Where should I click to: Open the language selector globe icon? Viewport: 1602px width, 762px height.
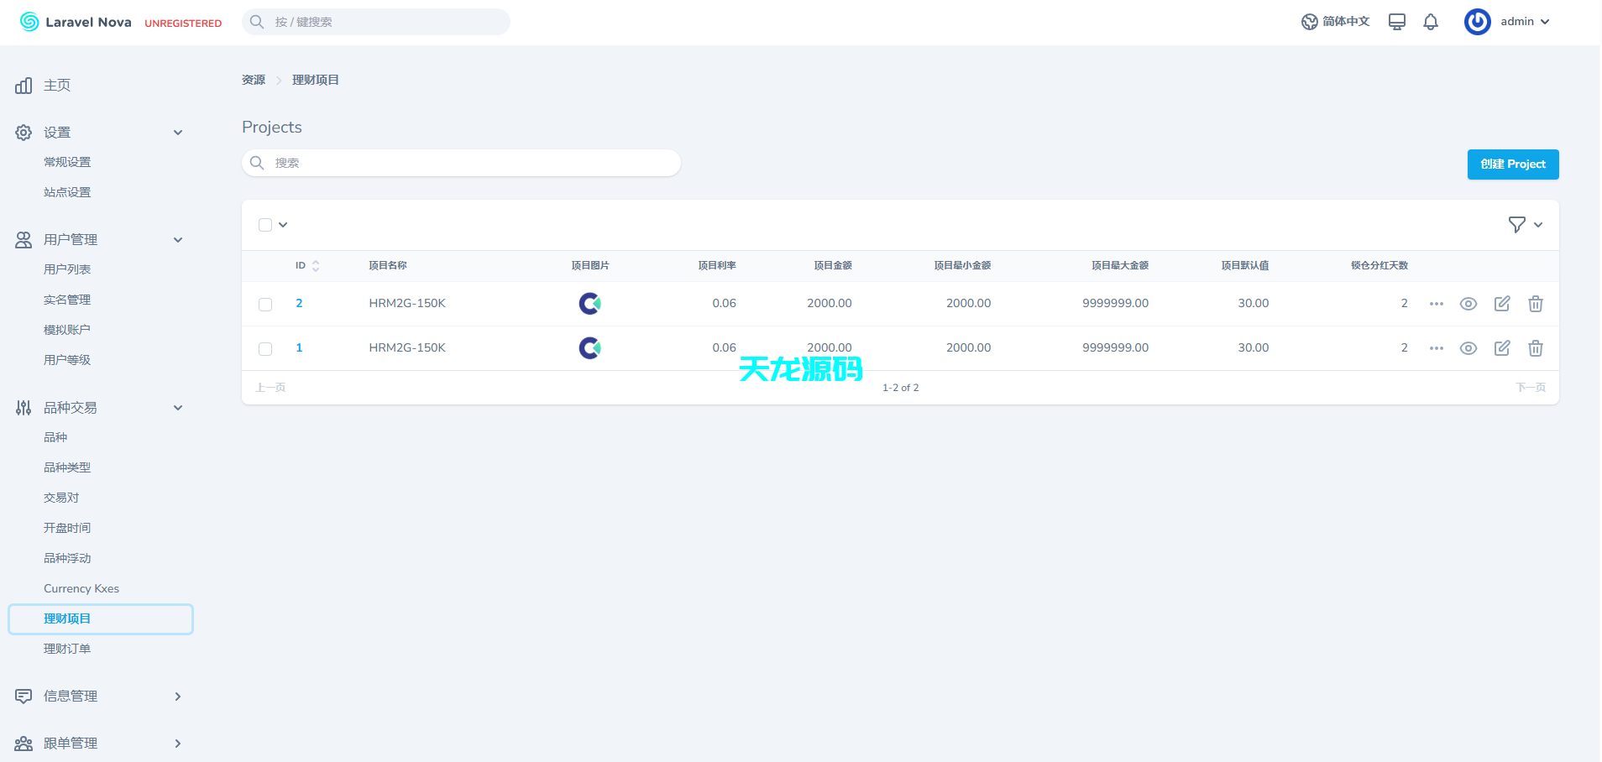pyautogui.click(x=1310, y=22)
